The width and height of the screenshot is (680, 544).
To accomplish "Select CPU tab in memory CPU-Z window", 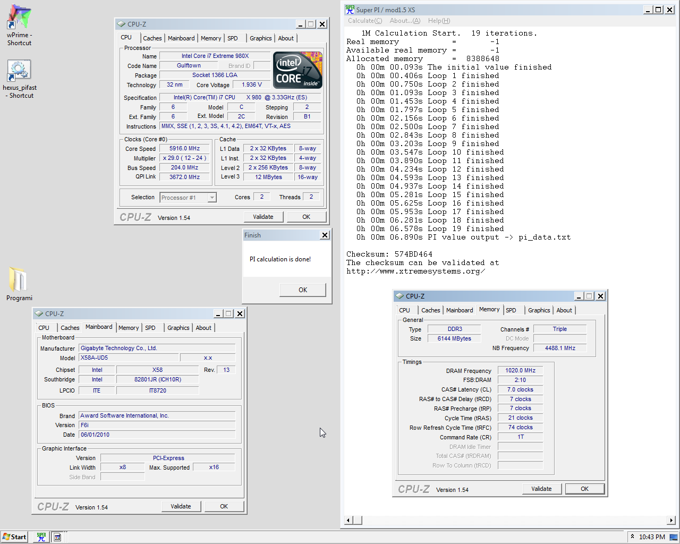I will (405, 310).
